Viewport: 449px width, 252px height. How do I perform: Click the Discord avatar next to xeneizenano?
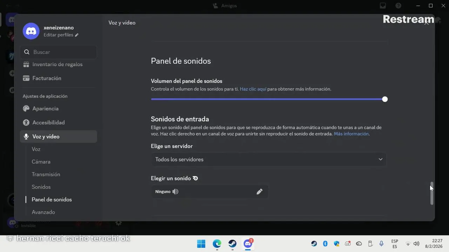click(31, 31)
